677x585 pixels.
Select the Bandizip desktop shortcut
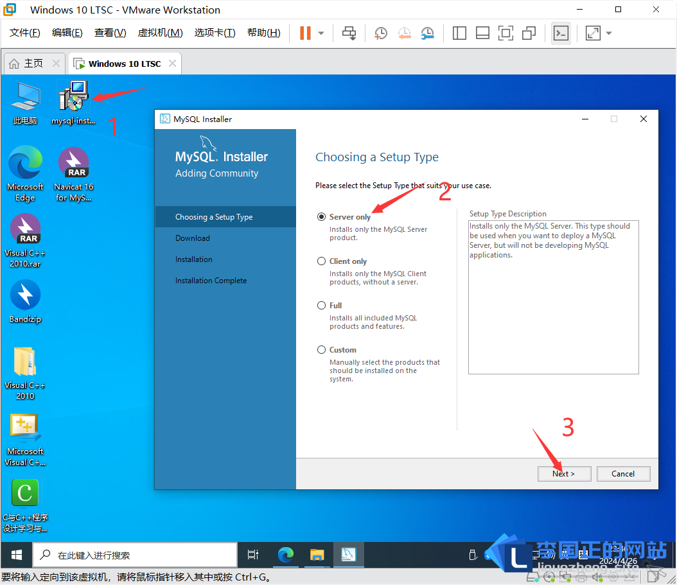click(x=25, y=301)
